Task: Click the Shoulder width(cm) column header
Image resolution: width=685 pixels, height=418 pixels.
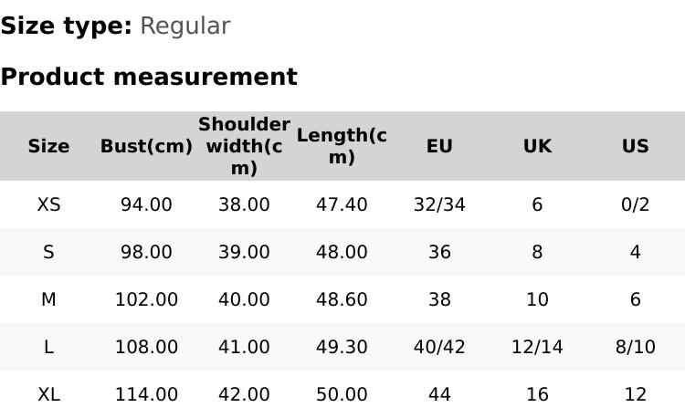Action: coord(244,146)
